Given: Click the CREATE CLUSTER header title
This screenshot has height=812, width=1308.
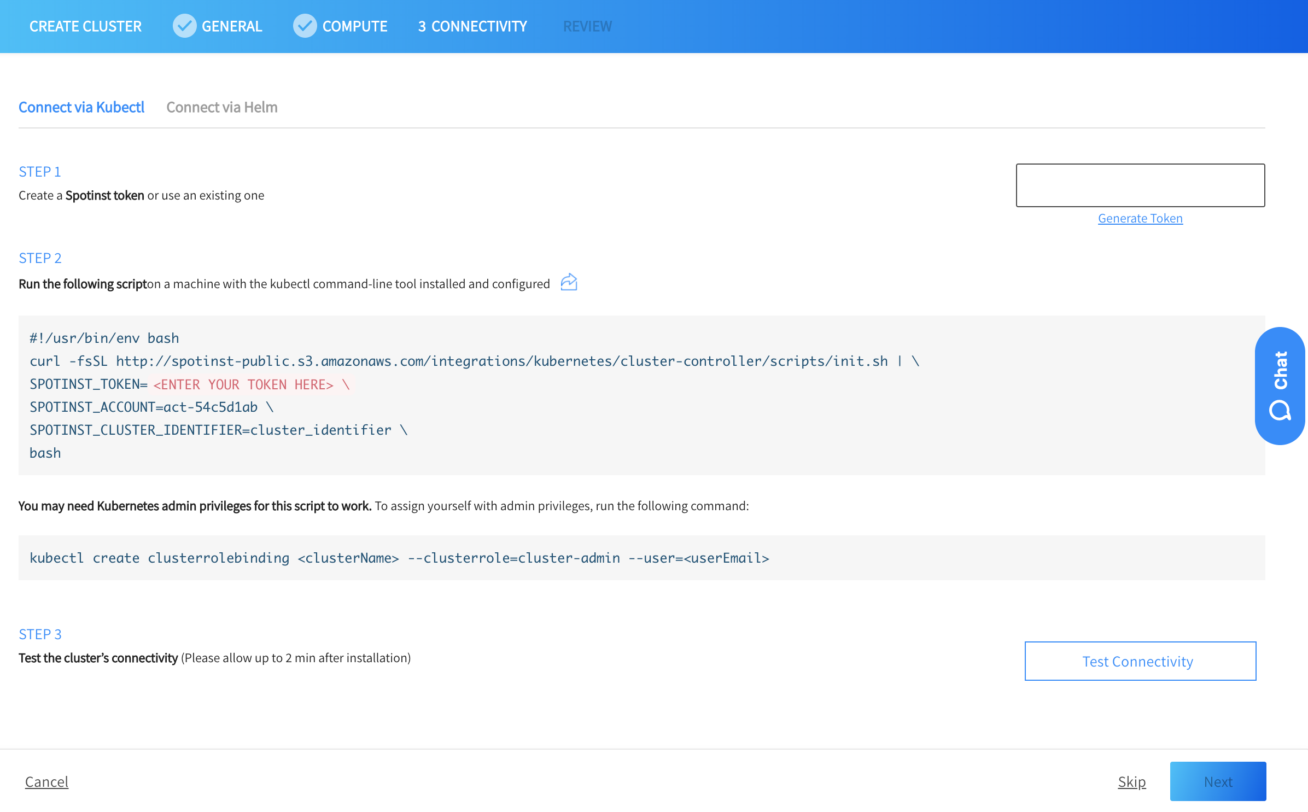Looking at the screenshot, I should click(85, 26).
